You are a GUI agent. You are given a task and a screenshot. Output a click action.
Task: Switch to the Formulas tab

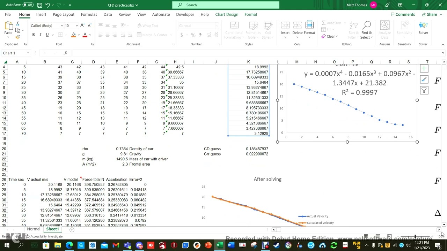(x=89, y=14)
